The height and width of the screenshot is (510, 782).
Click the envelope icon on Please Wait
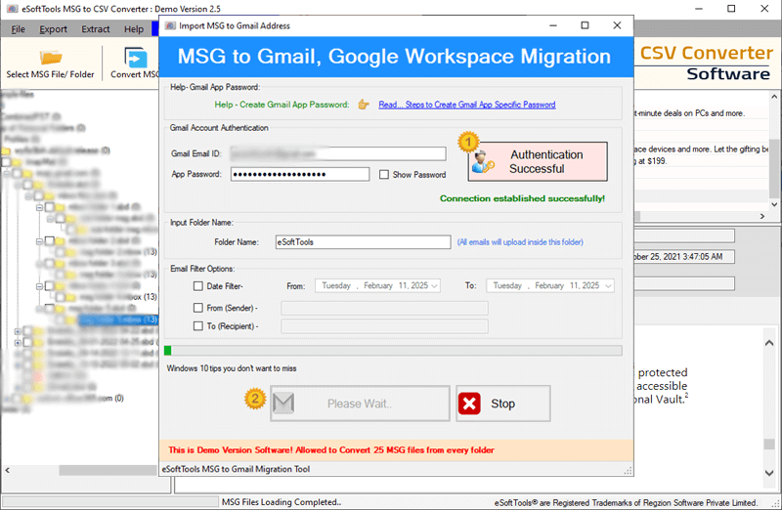[x=282, y=404]
